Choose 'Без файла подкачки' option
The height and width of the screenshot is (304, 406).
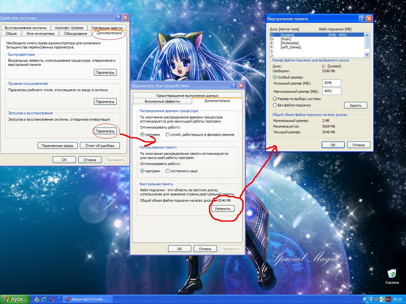coord(275,105)
